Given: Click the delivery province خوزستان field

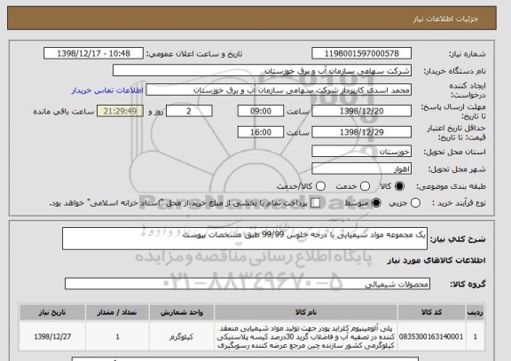Looking at the screenshot, I should tap(361, 152).
